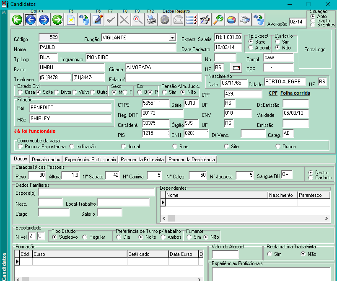Click the Nome field containing PAULO
The image size is (337, 281).
[107, 47]
